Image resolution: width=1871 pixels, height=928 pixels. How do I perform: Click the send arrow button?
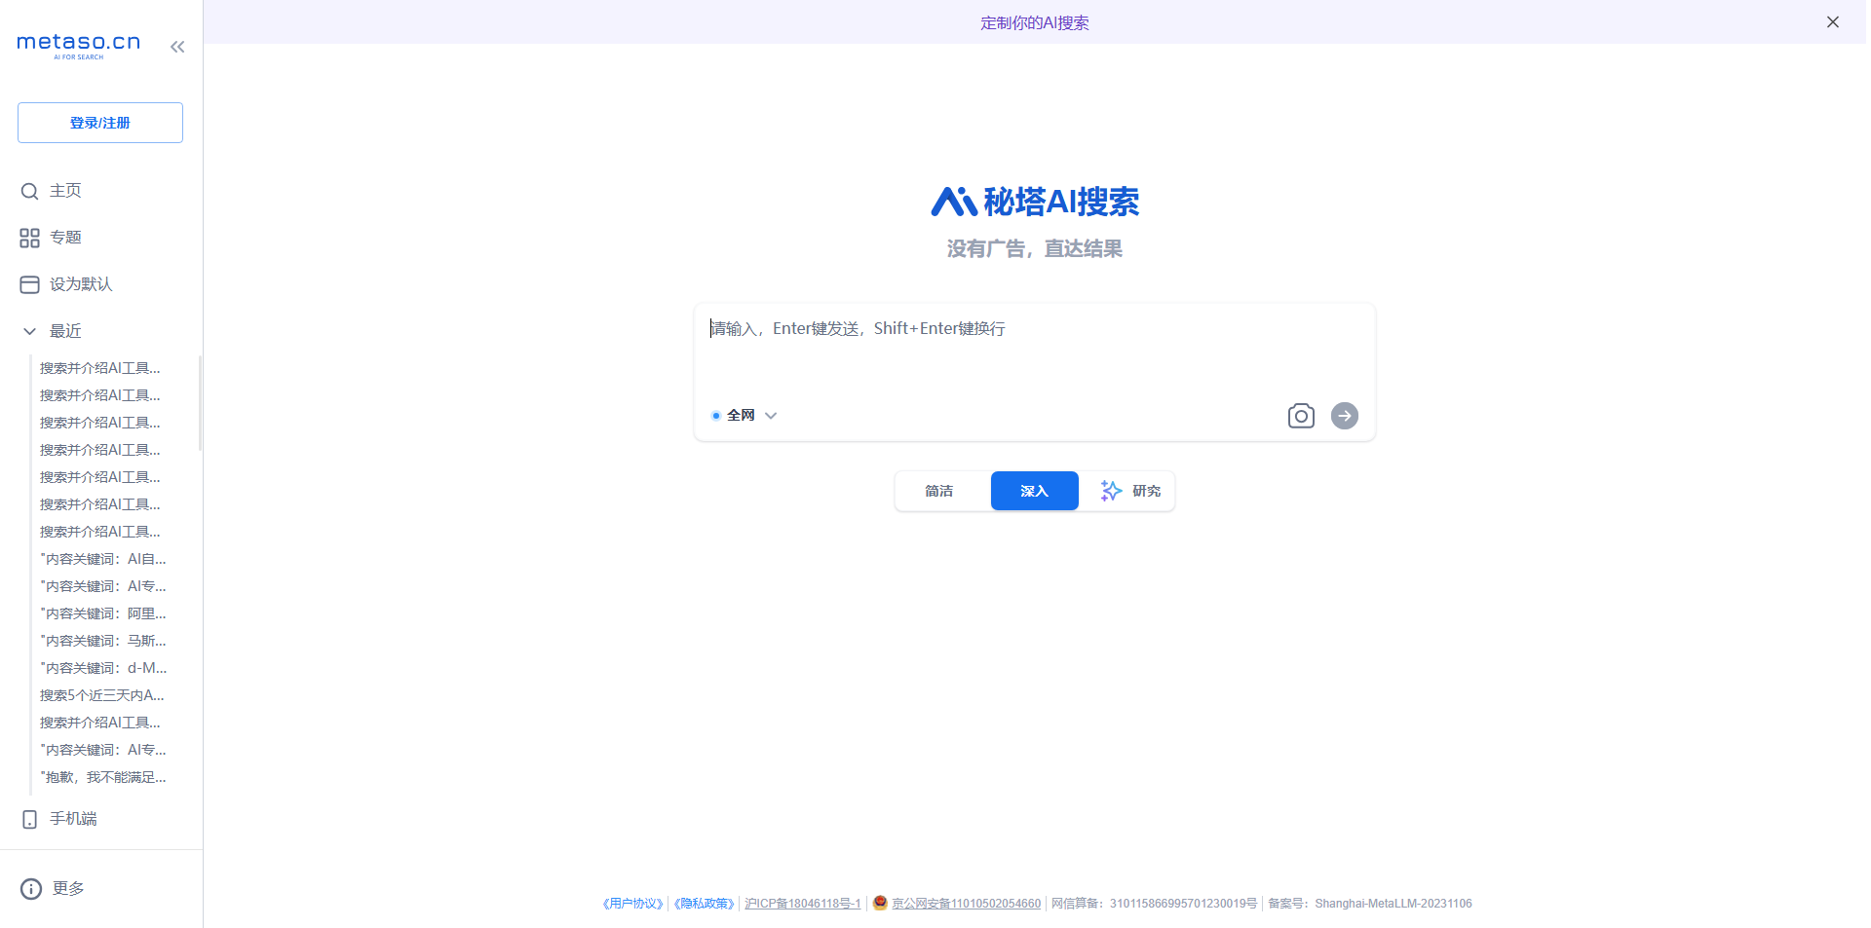pos(1345,416)
